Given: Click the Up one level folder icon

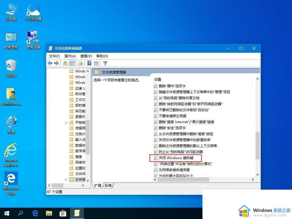Looking at the screenshot, I should click(65, 63).
